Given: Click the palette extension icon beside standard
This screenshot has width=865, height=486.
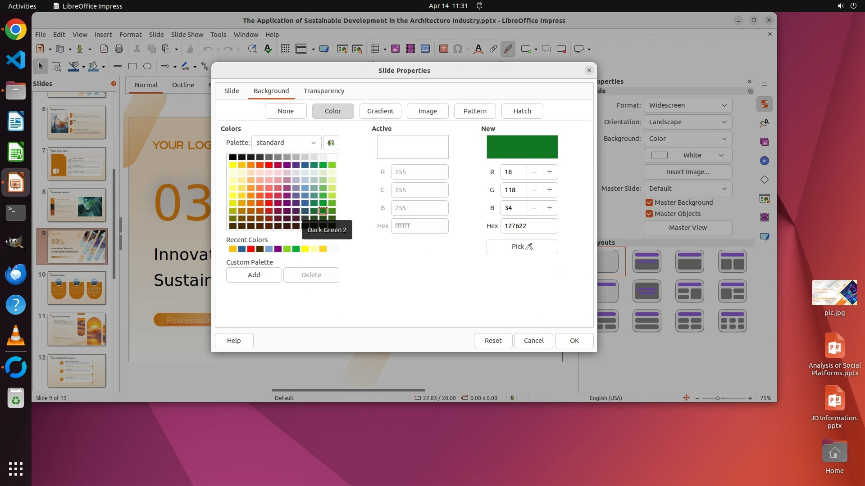Looking at the screenshot, I should (x=331, y=143).
